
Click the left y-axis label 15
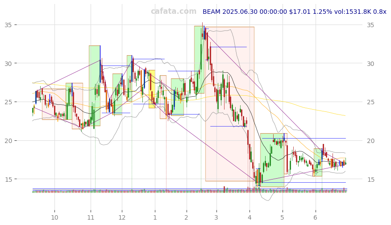pyautogui.click(x=8, y=179)
